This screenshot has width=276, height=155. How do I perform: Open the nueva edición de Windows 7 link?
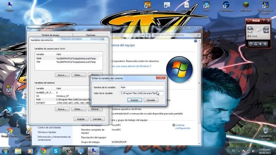coord(132,66)
